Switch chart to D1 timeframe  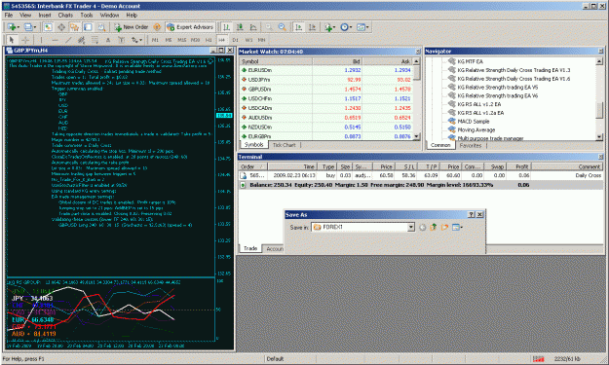pos(235,40)
